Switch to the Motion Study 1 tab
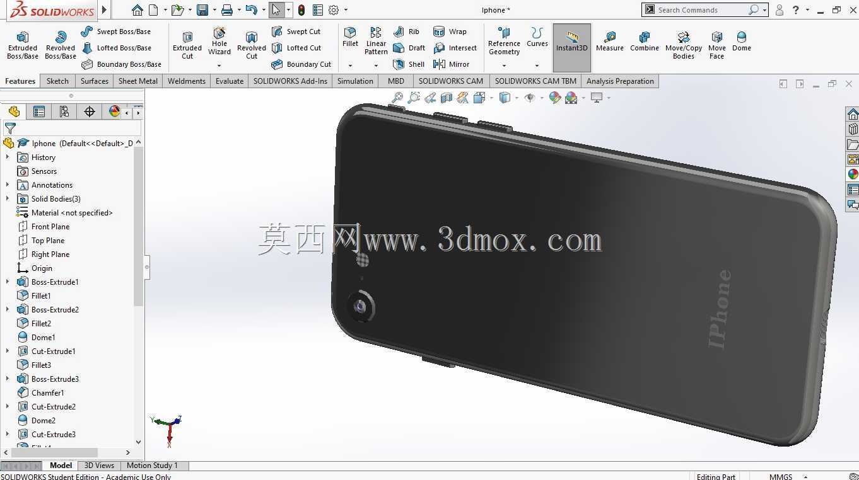The height and width of the screenshot is (480, 859). 152,466
